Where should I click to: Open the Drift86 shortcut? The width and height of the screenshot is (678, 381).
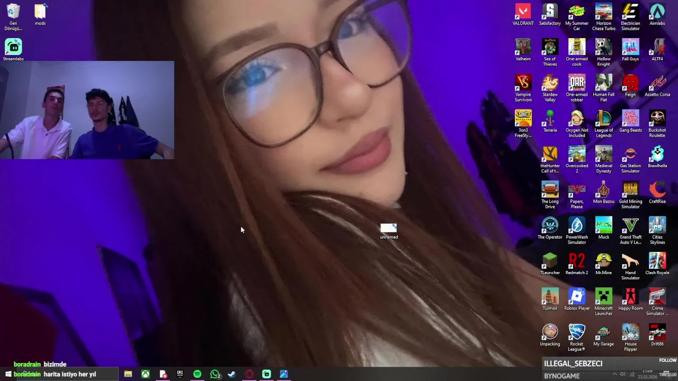click(657, 334)
